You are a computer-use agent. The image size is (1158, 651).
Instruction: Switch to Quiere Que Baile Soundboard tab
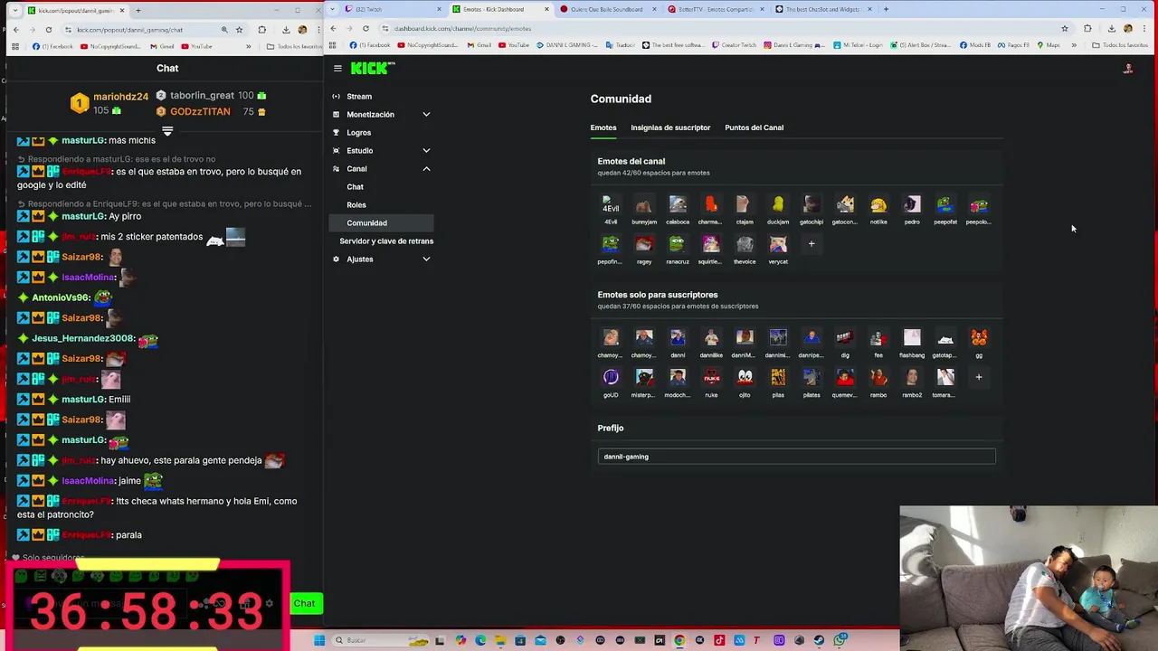[606, 9]
